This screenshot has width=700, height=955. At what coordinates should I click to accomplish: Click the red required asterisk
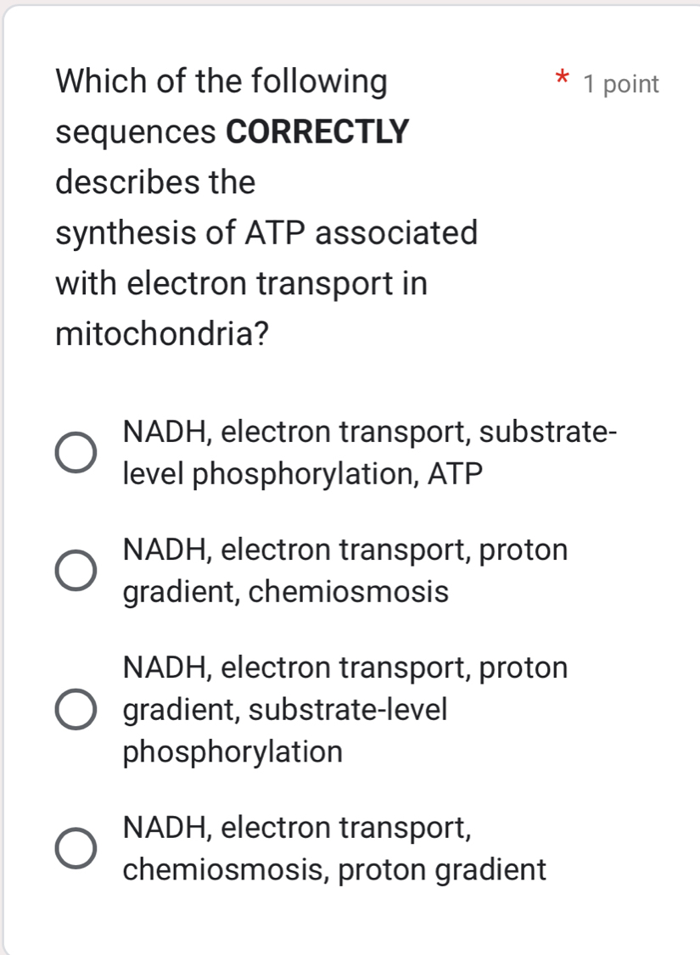[x=561, y=79]
